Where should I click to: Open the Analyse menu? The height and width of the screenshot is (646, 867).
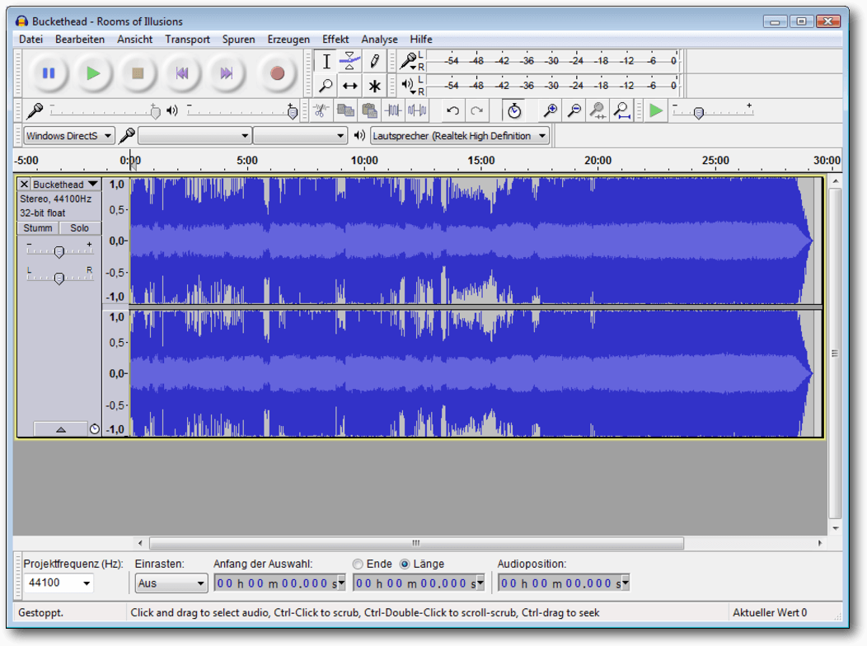pos(379,40)
